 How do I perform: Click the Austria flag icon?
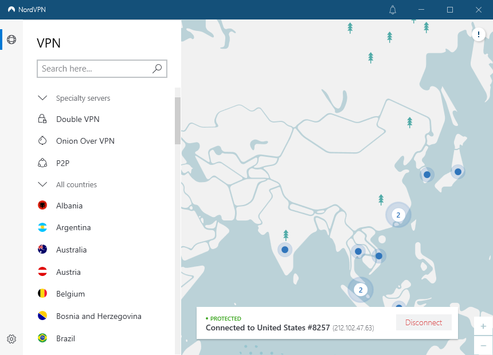pyautogui.click(x=42, y=272)
